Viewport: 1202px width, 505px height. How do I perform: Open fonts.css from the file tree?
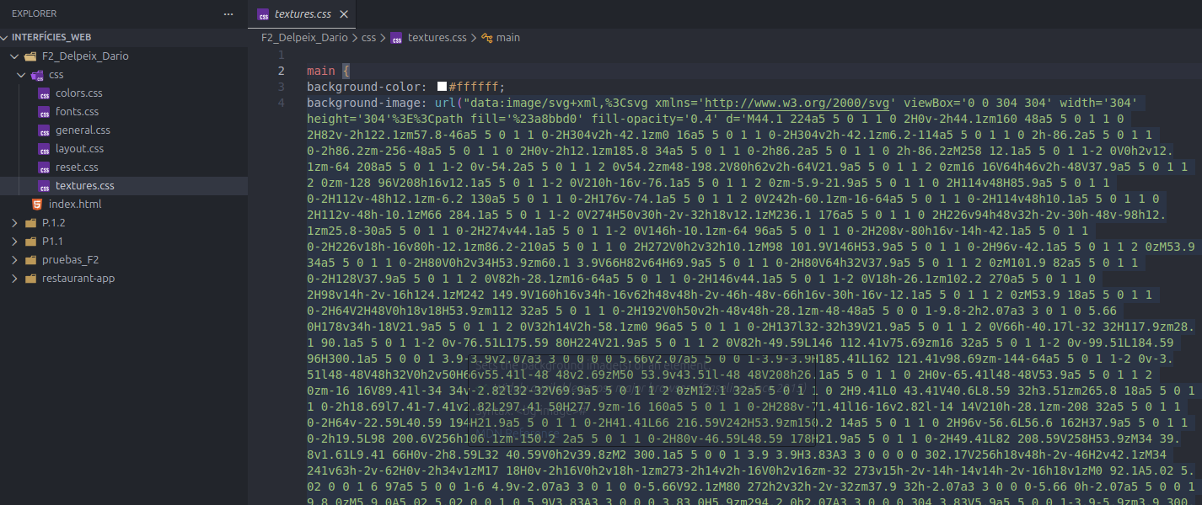coord(77,112)
